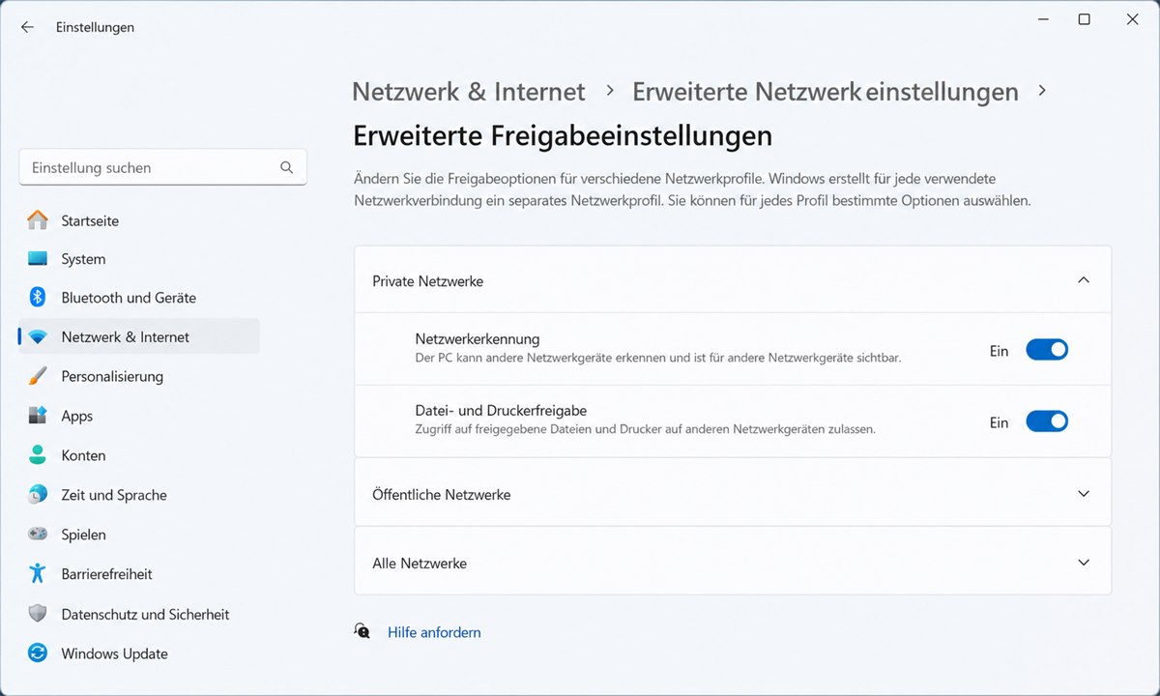Go to Netzwerk & Internet breadcrumb
The width and height of the screenshot is (1160, 696).
click(x=469, y=92)
